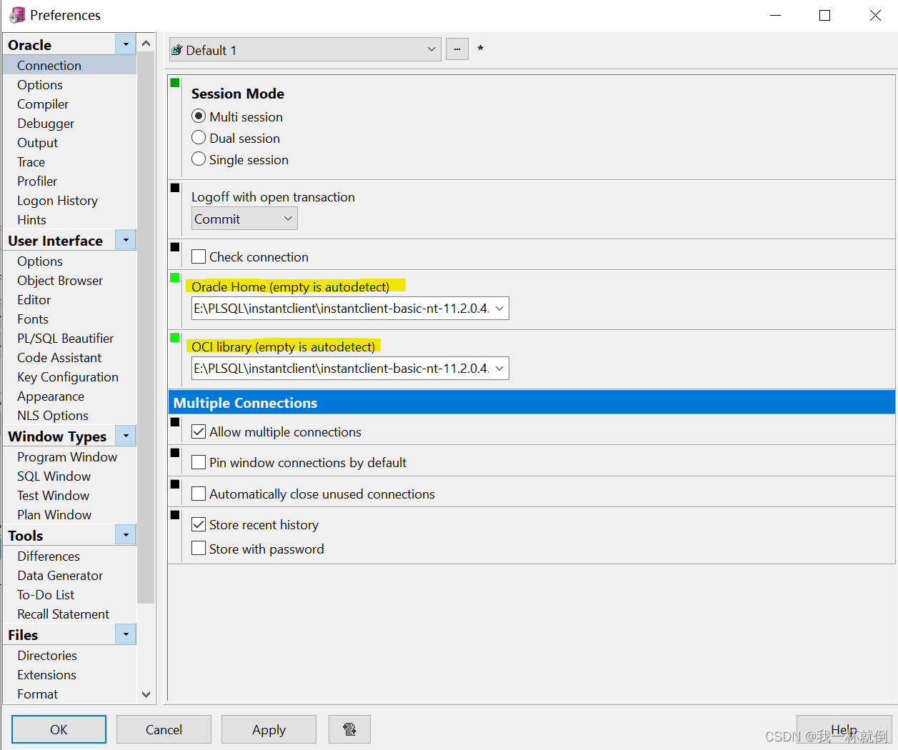Click the Apply button
Viewport: 898px width, 750px height.
[269, 729]
